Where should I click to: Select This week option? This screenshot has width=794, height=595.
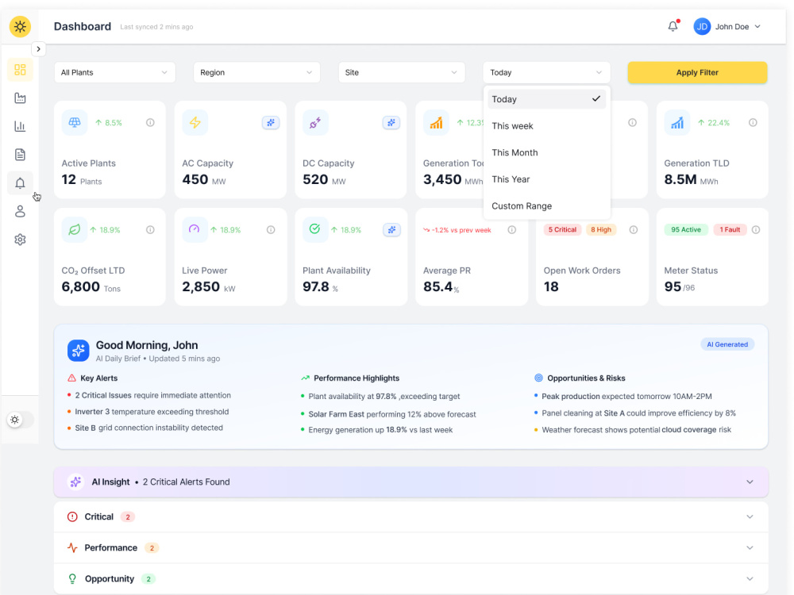tap(546, 126)
